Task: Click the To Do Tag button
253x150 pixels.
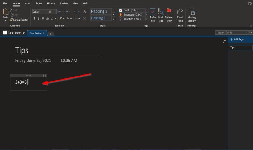Action: tap(153, 15)
